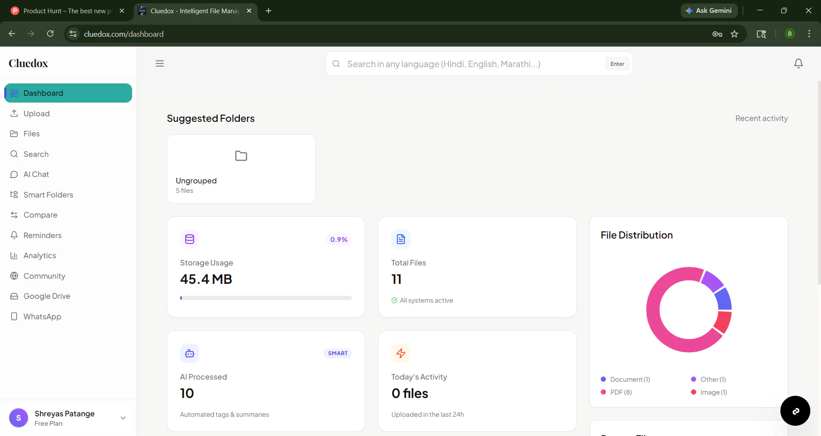Close the Cluedox tab
Viewport: 821px width, 436px height.
pyautogui.click(x=249, y=11)
